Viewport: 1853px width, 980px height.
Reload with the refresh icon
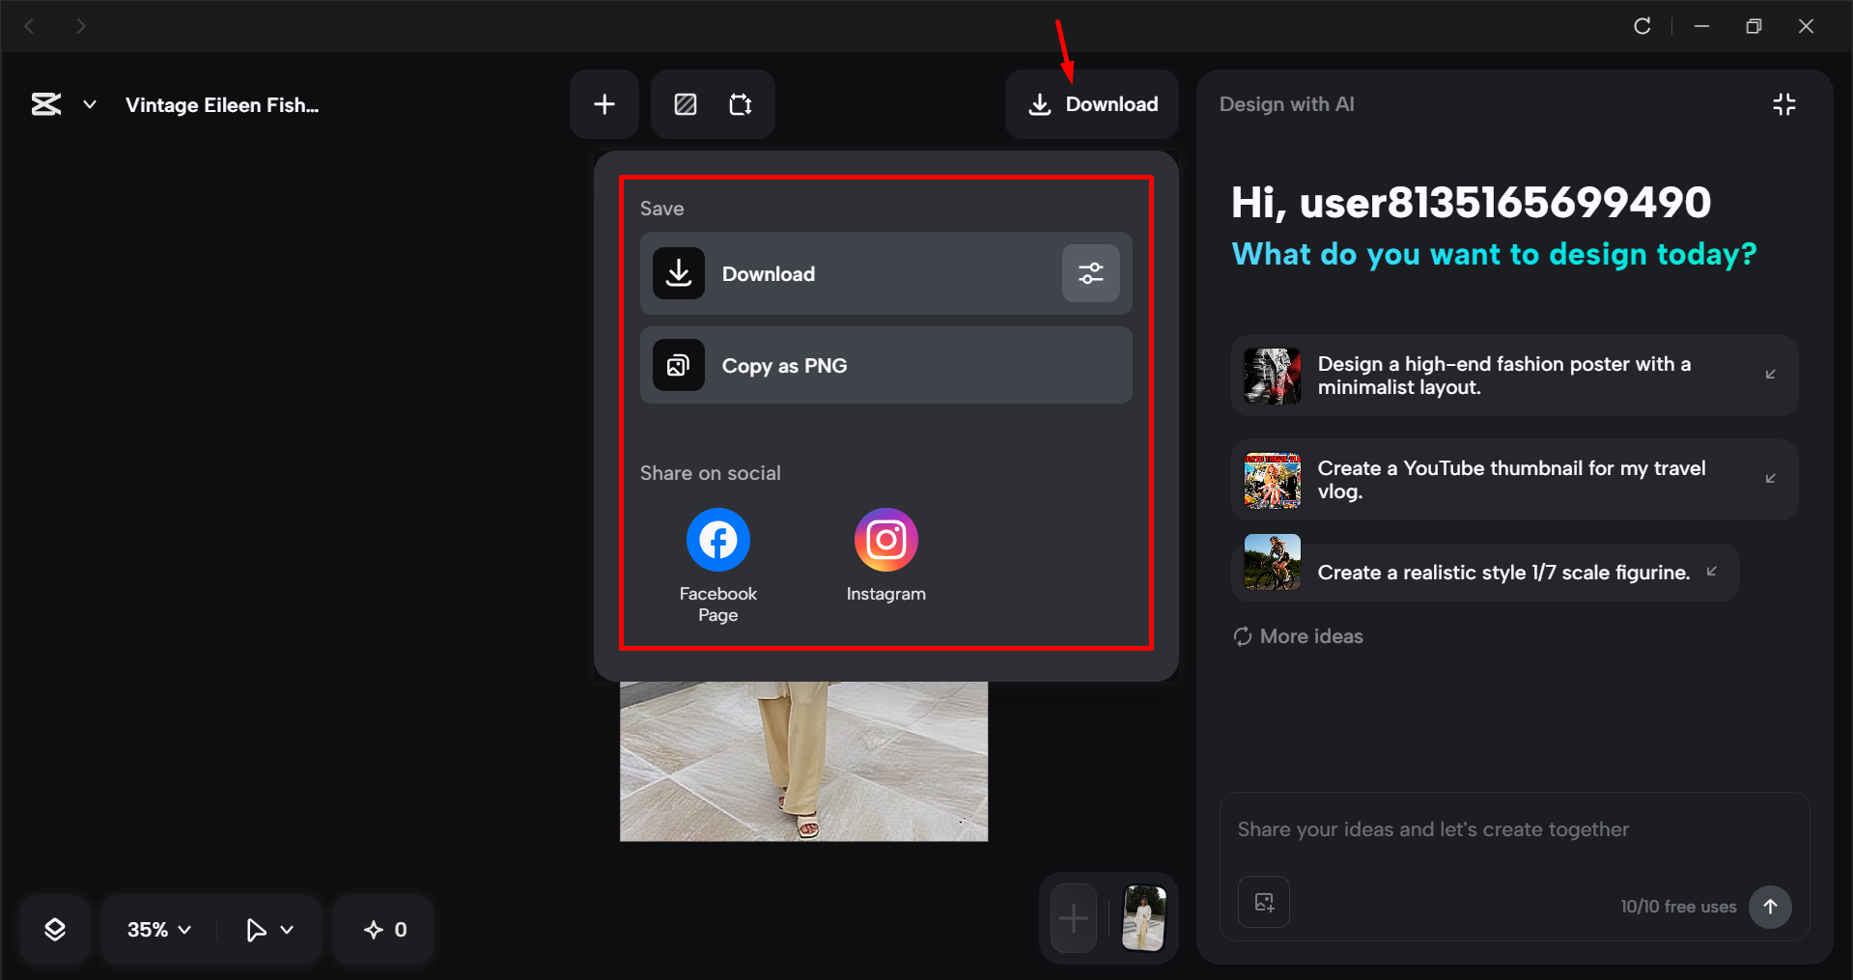coord(1642,26)
